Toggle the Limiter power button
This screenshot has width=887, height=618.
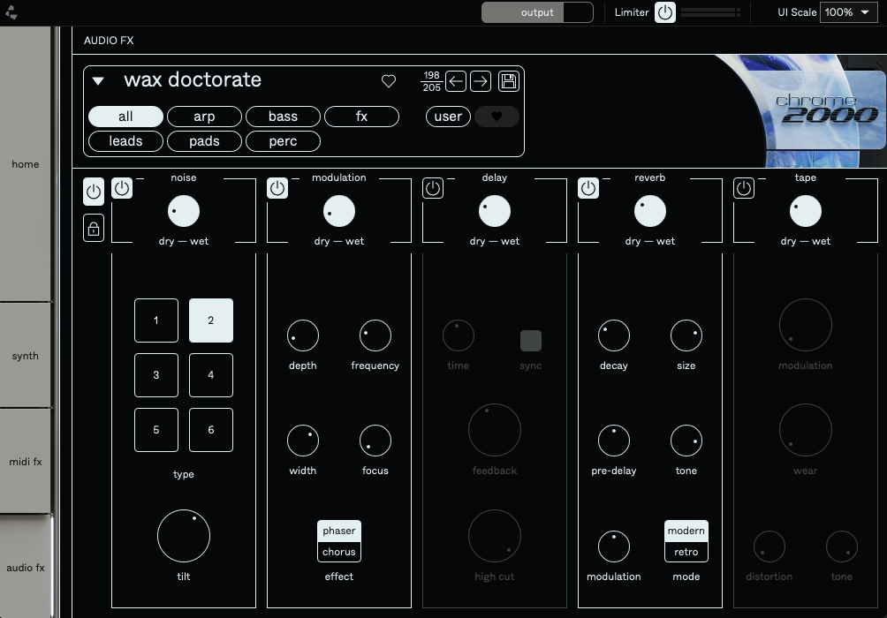(x=664, y=12)
